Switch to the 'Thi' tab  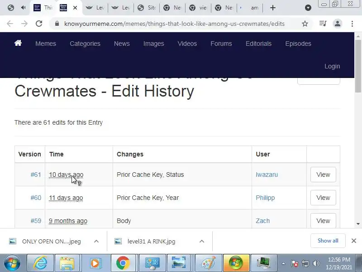coord(43,8)
